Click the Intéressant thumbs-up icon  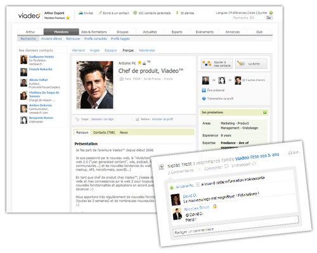click(x=254, y=163)
